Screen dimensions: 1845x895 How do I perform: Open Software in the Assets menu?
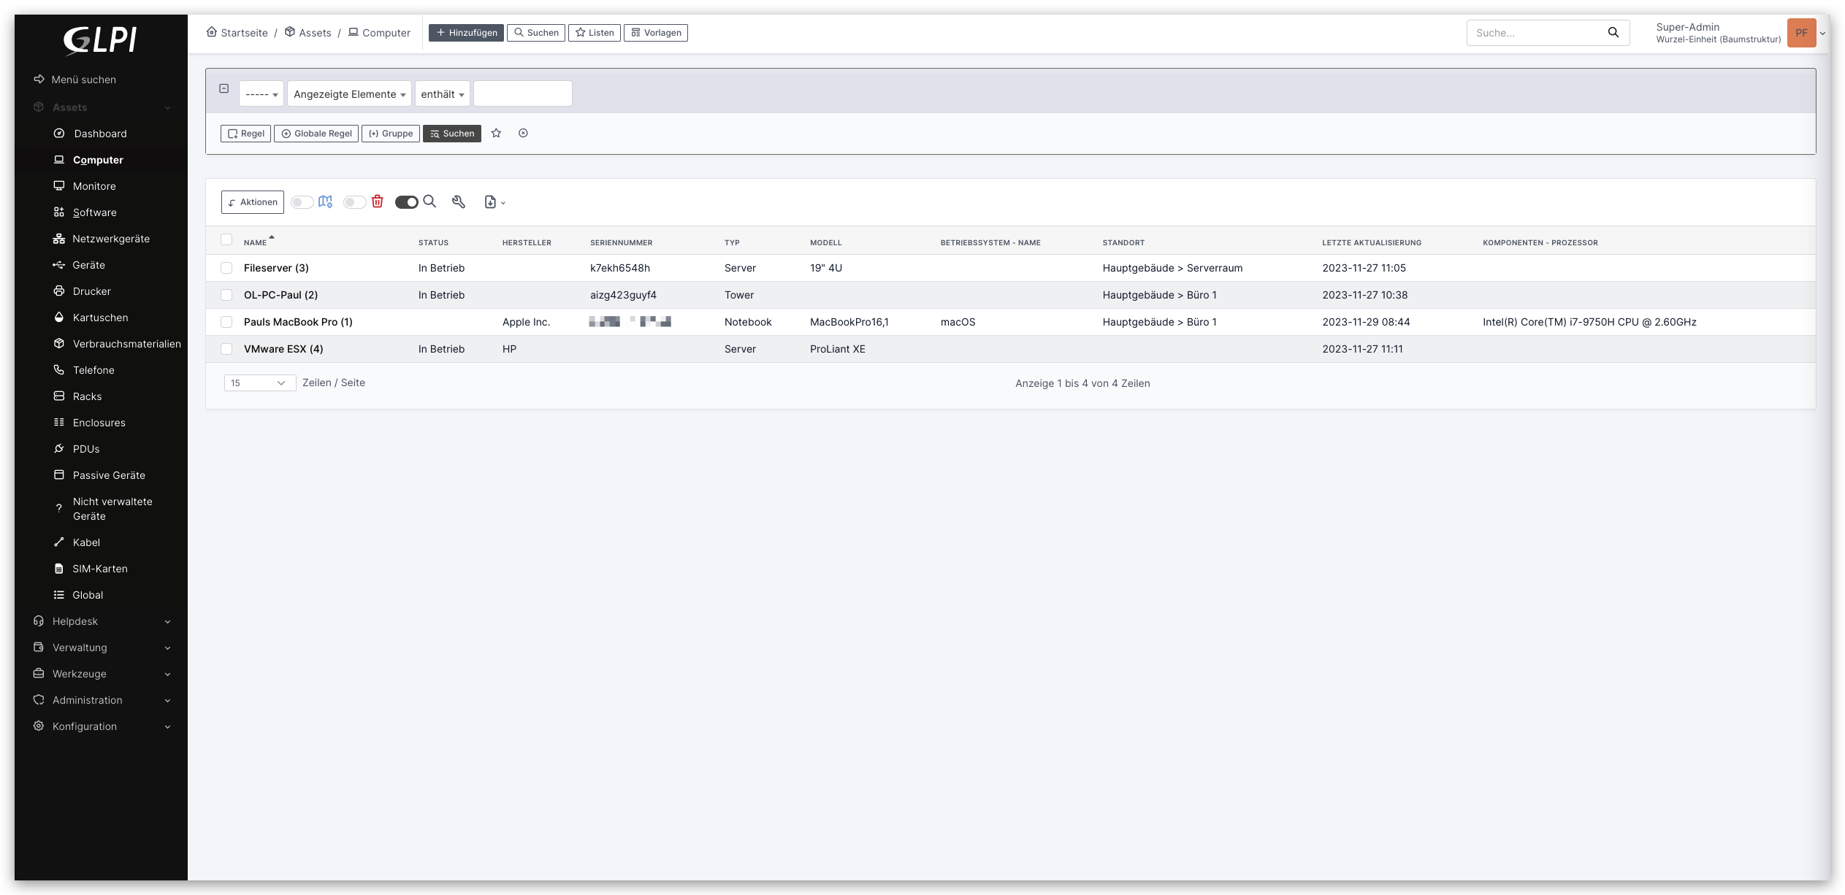coord(94,212)
